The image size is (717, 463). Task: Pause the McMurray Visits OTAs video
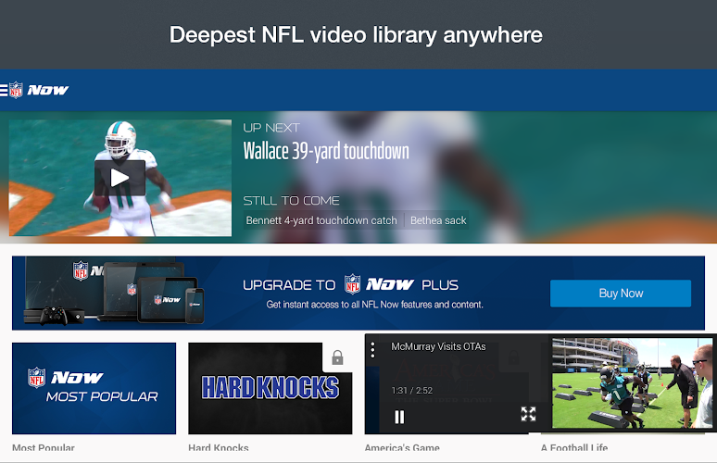tap(399, 417)
